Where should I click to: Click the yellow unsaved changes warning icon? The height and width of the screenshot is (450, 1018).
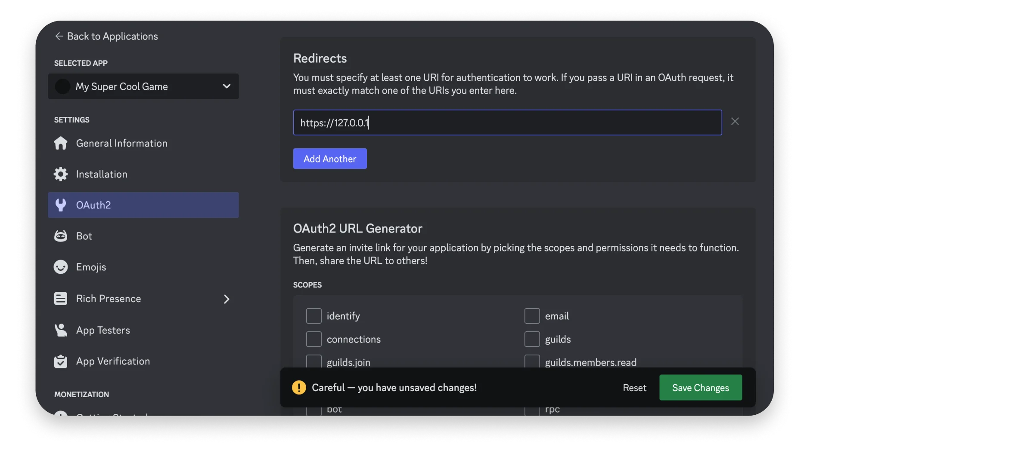(299, 388)
